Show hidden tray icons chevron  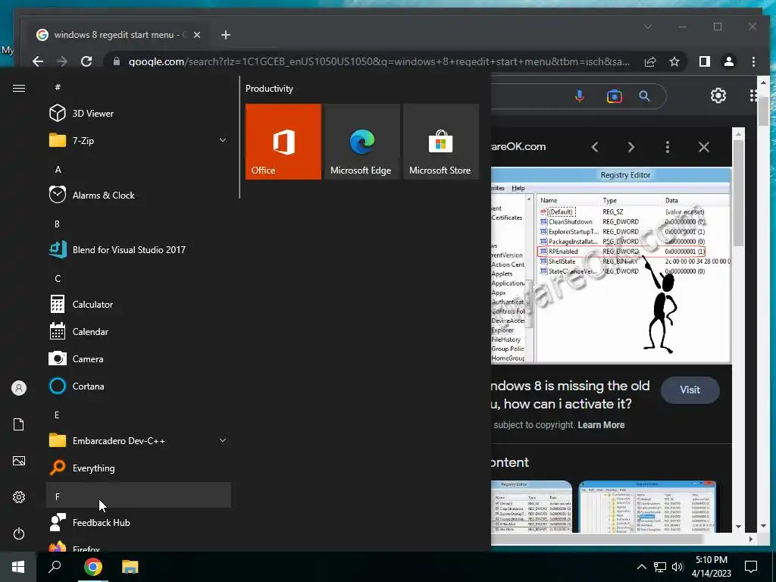(641, 567)
